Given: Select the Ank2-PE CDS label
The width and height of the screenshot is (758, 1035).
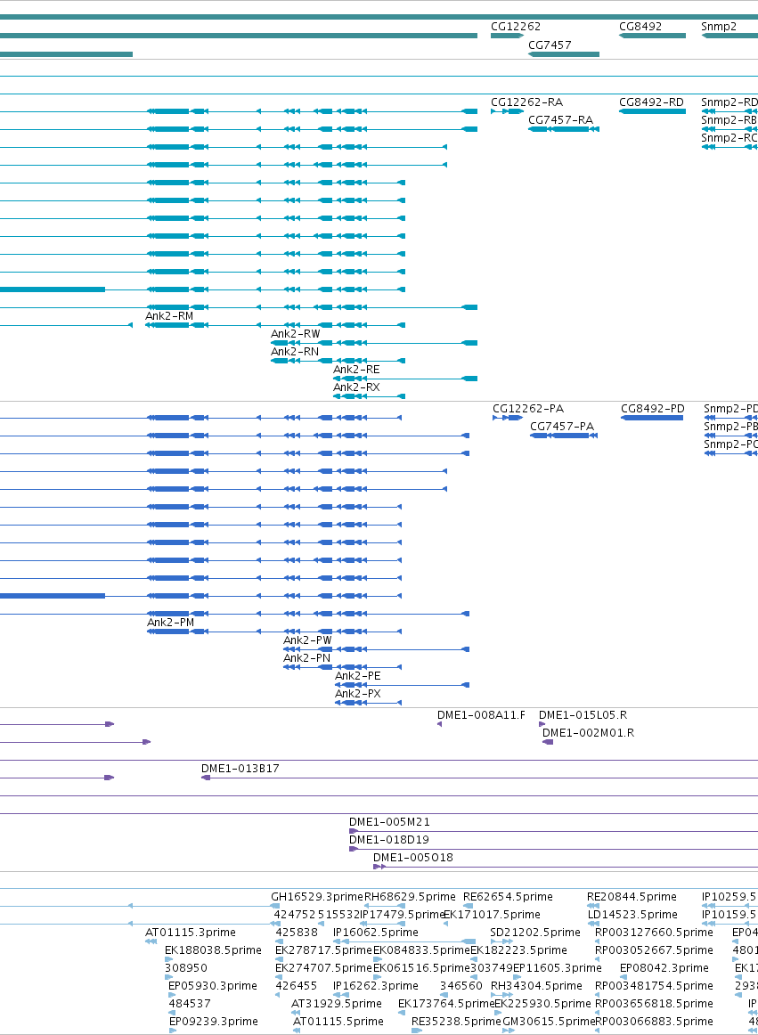Looking at the screenshot, I should pyautogui.click(x=358, y=676).
